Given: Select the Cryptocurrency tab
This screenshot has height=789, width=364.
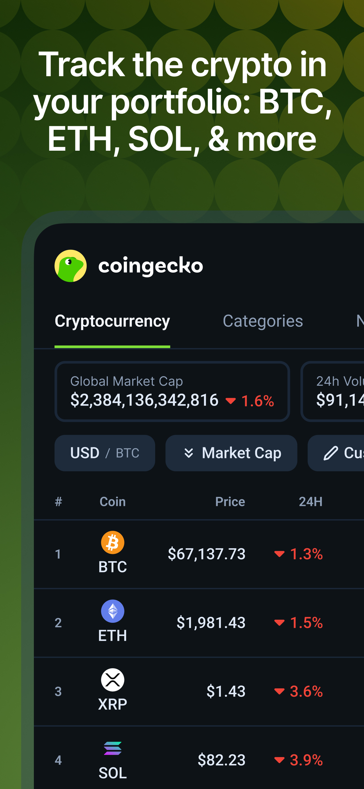Looking at the screenshot, I should point(113,321).
